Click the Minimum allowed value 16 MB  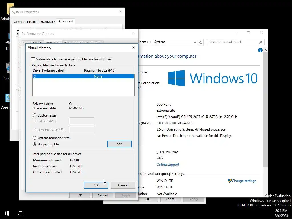click(x=74, y=160)
